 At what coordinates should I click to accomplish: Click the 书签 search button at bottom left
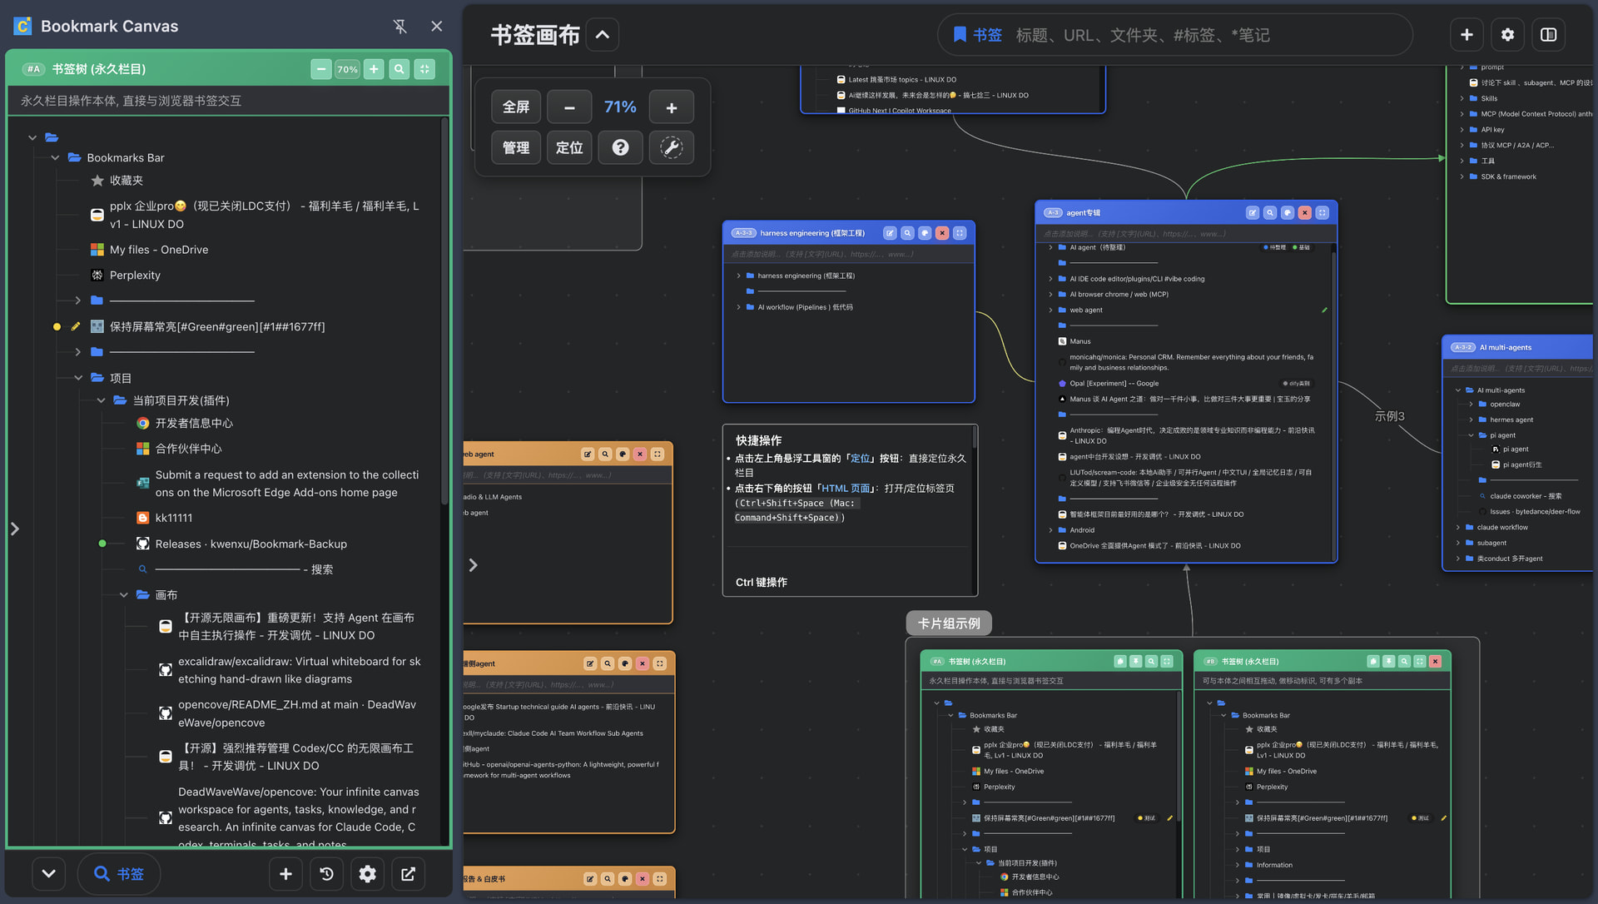coord(119,874)
